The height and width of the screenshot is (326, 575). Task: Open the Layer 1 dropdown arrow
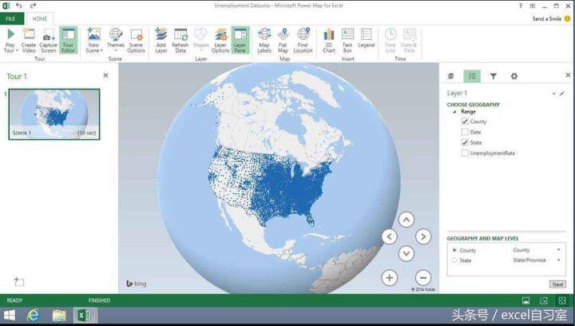pos(553,93)
